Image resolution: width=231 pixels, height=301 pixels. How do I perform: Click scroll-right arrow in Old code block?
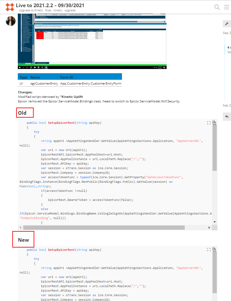point(209,228)
